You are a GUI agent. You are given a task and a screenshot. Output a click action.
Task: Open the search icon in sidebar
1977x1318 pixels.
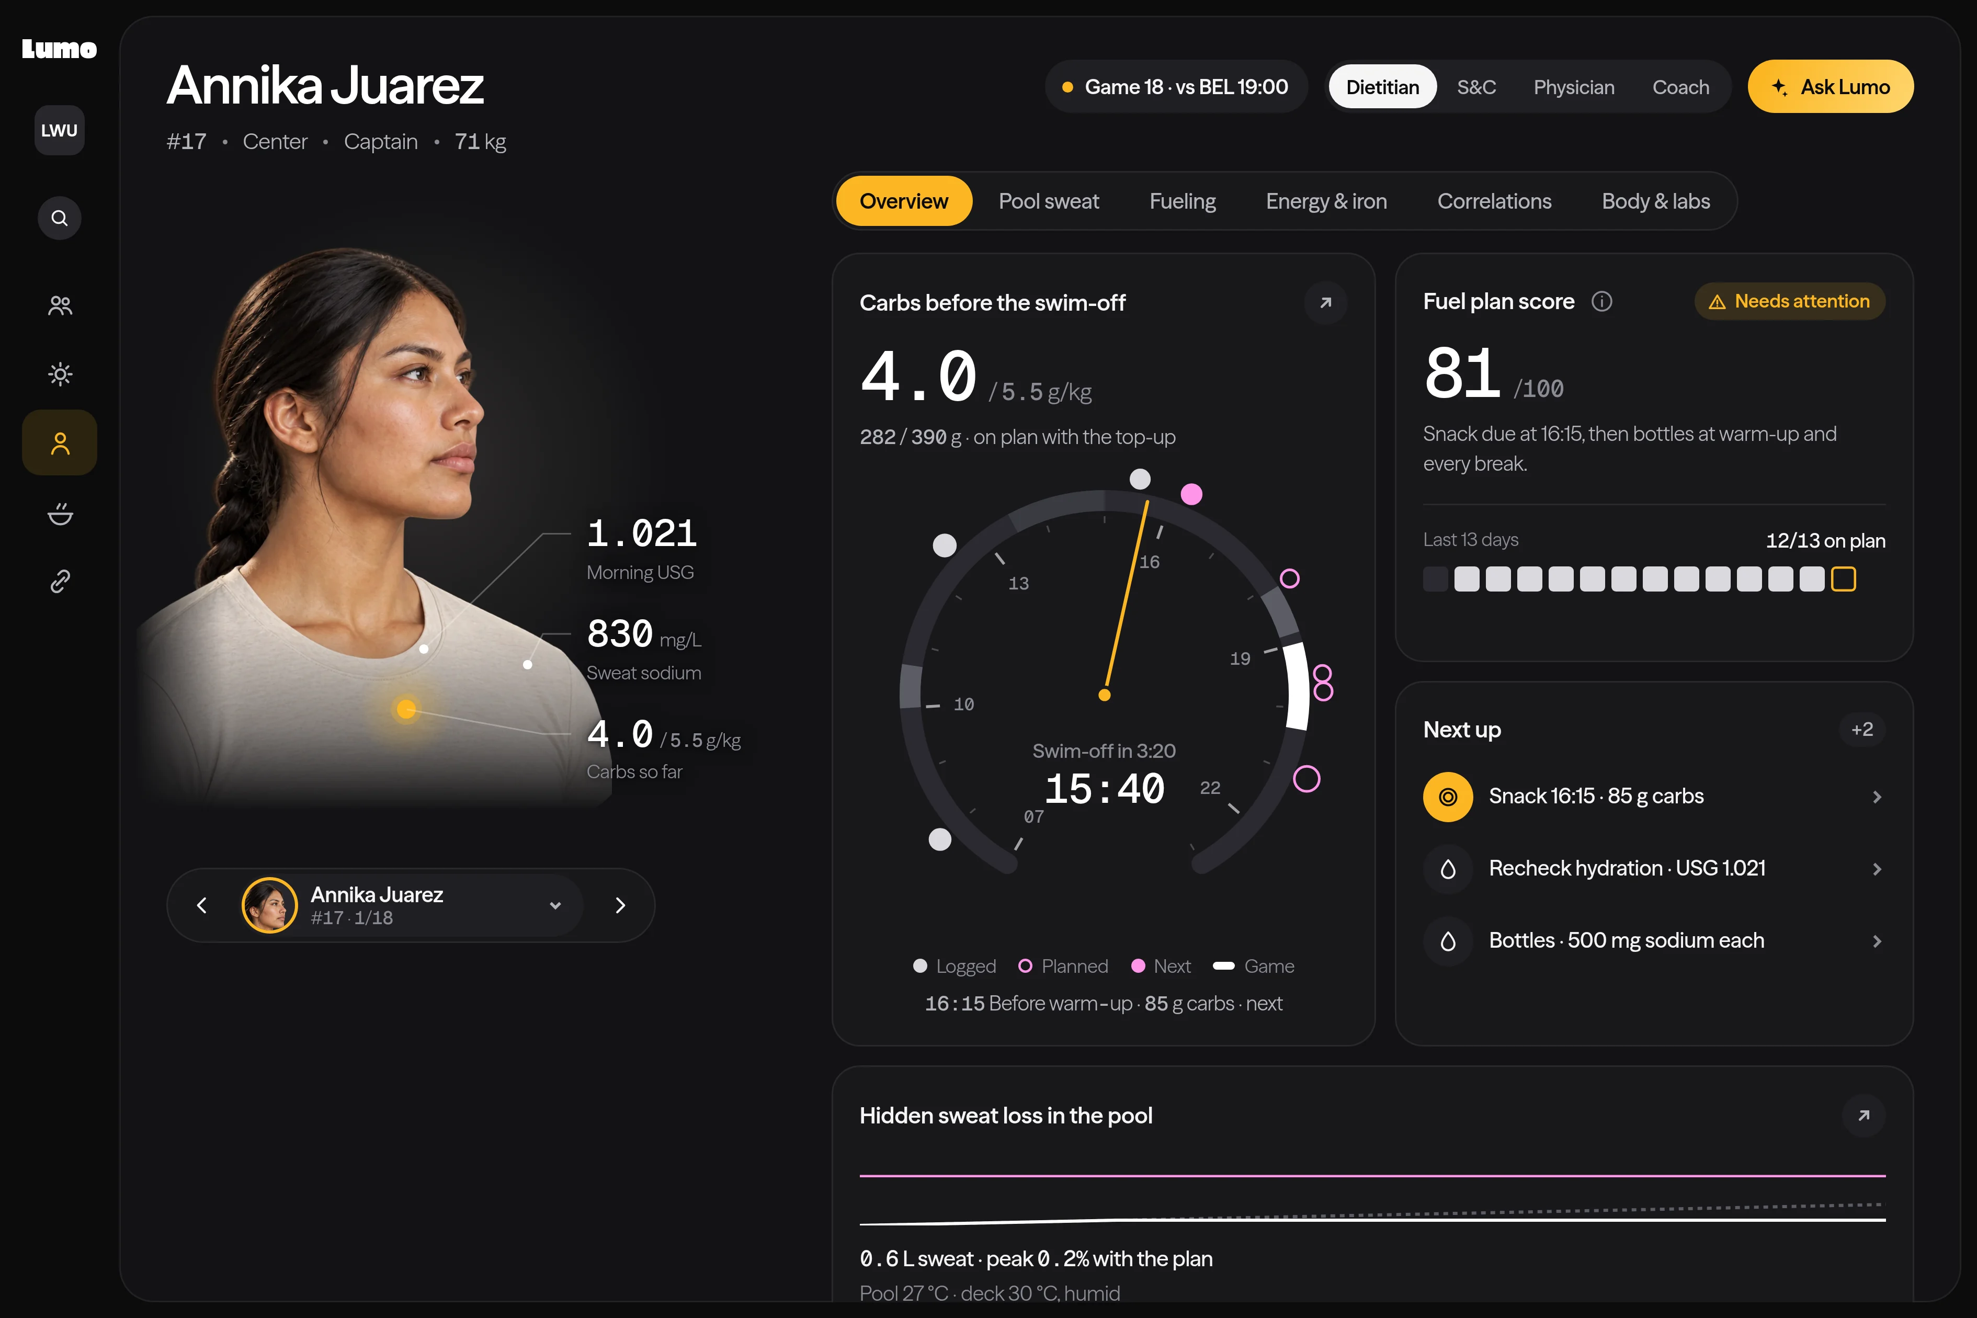60,219
